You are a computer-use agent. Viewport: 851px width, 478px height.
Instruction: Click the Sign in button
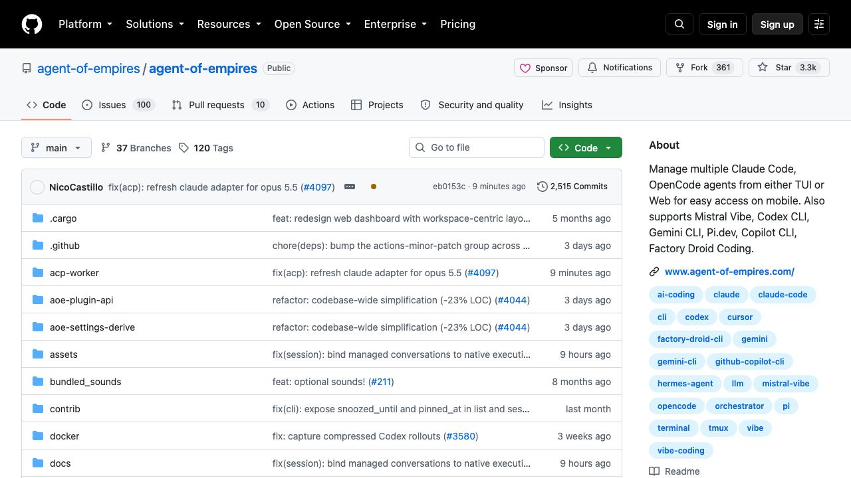(x=722, y=24)
